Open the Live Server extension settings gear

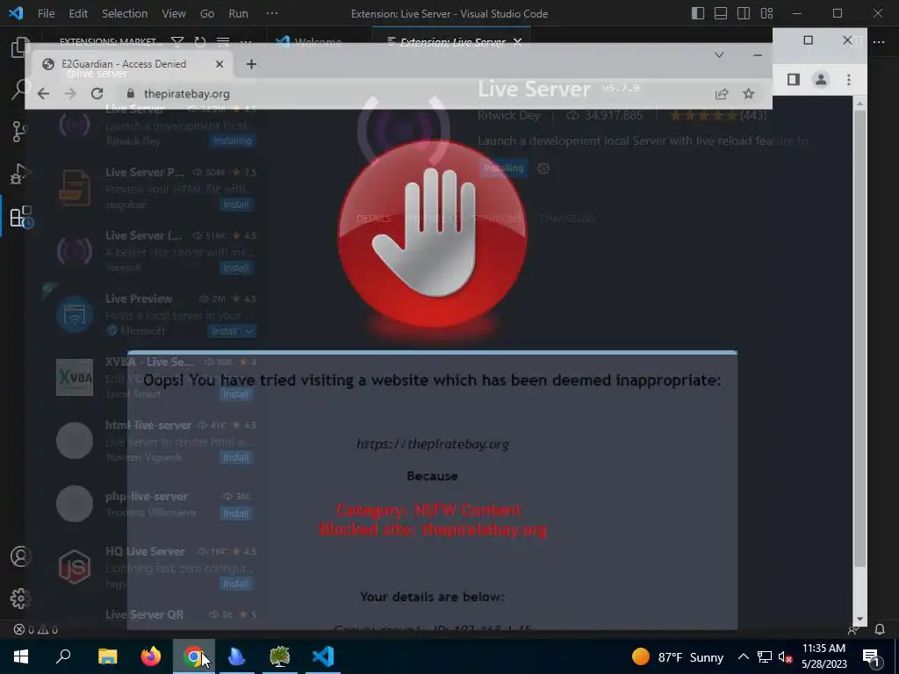click(543, 168)
